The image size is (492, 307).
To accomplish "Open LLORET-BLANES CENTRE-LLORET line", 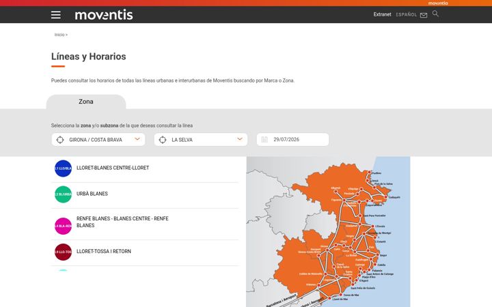I will [113, 168].
